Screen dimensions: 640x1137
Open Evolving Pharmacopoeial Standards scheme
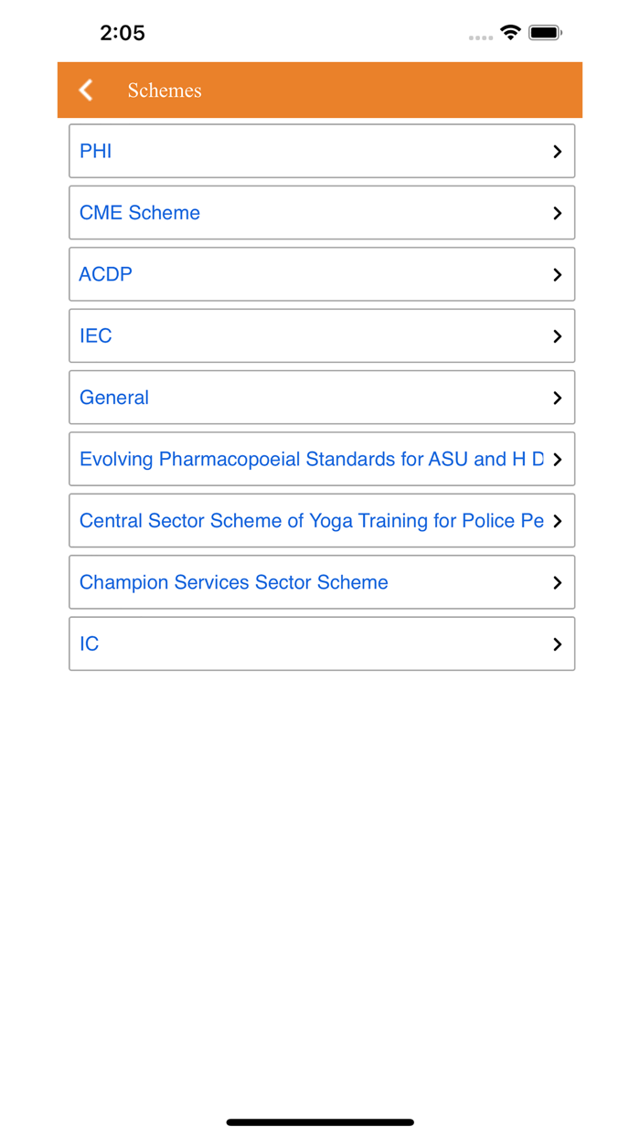pyautogui.click(x=311, y=459)
